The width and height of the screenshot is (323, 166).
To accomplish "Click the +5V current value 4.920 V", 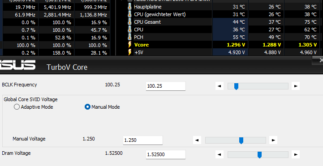I will (237, 52).
